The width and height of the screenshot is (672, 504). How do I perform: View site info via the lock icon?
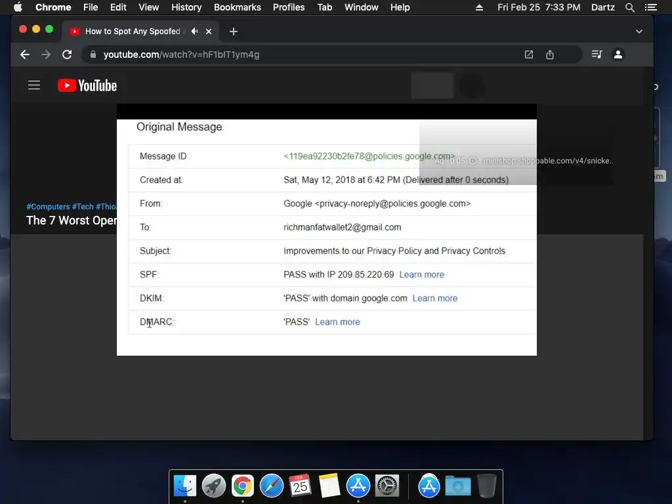pos(93,54)
